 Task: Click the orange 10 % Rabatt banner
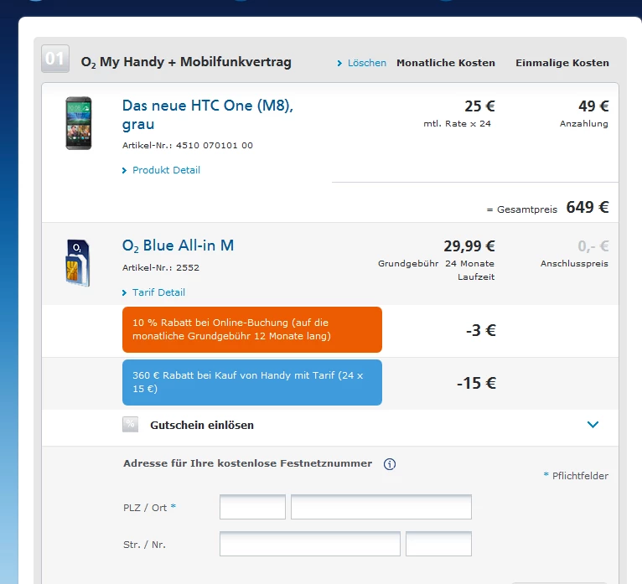[252, 329]
